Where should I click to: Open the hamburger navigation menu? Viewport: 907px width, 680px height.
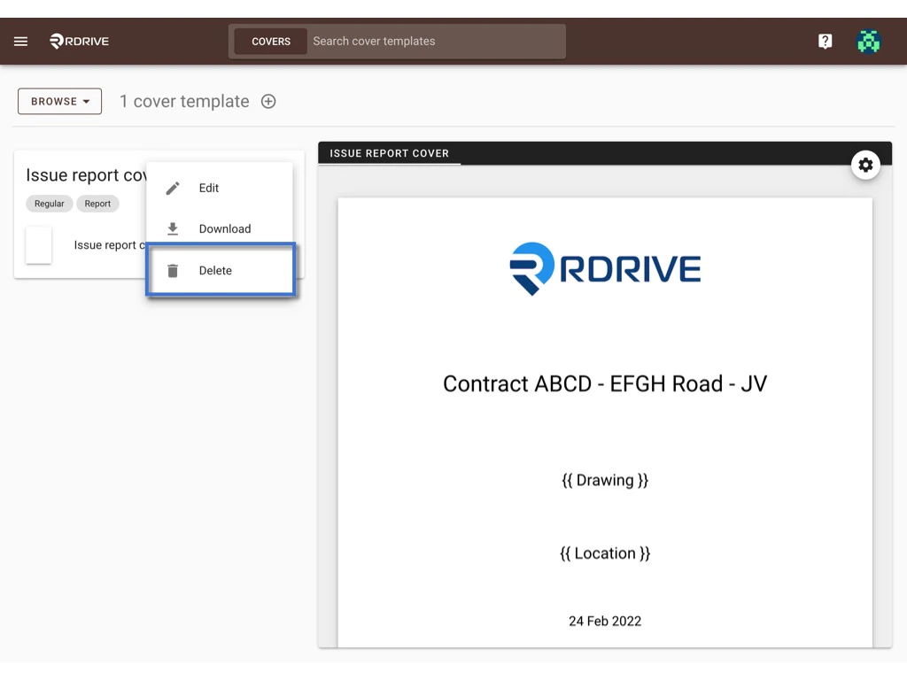(21, 41)
